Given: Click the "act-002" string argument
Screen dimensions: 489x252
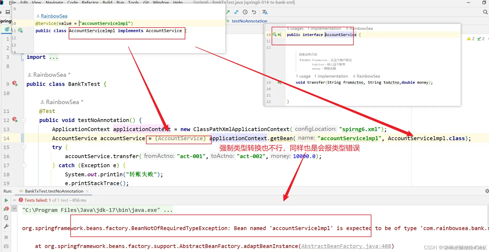Looking at the screenshot, I should coord(251,156).
